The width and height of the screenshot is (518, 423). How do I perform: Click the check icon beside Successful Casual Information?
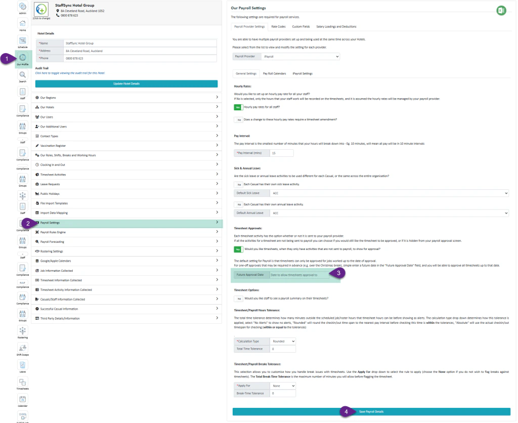[37, 309]
